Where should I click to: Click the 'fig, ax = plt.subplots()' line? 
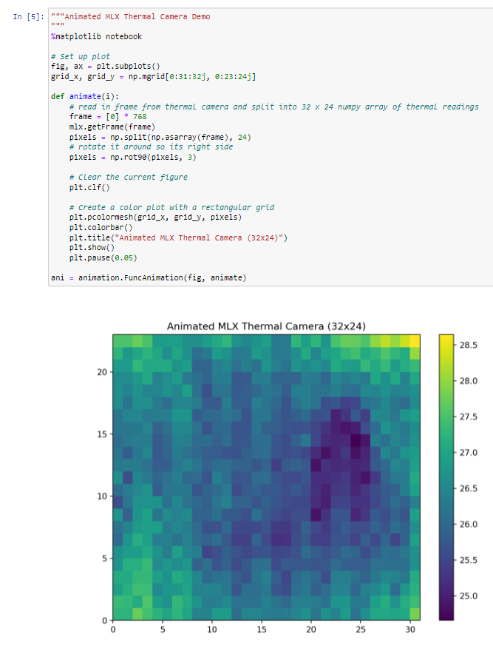click(x=106, y=67)
